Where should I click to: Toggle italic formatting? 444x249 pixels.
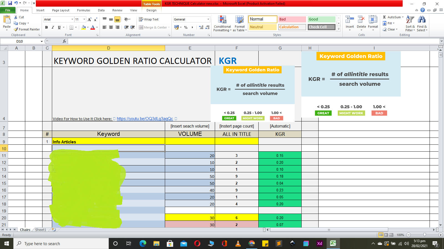click(x=53, y=27)
